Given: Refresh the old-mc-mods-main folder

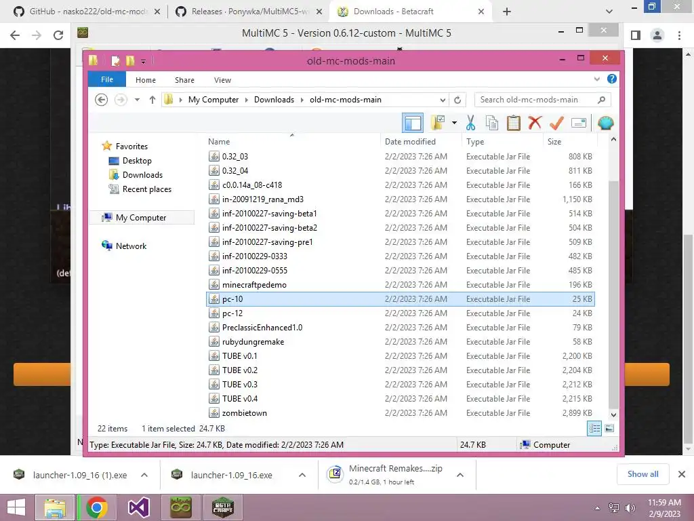Looking at the screenshot, I should [457, 100].
